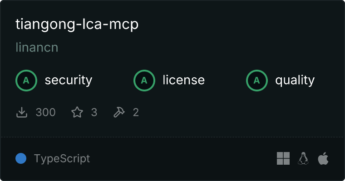Select the quality label text

click(x=295, y=81)
